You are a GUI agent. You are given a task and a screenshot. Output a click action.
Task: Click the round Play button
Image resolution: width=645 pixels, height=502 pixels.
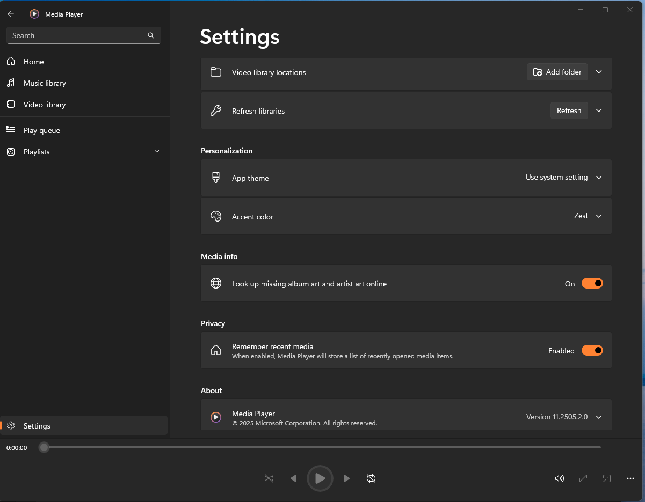pyautogui.click(x=320, y=478)
